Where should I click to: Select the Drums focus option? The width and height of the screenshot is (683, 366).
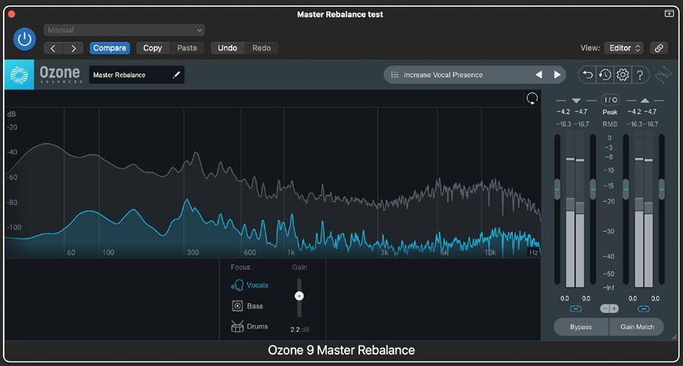coord(249,327)
